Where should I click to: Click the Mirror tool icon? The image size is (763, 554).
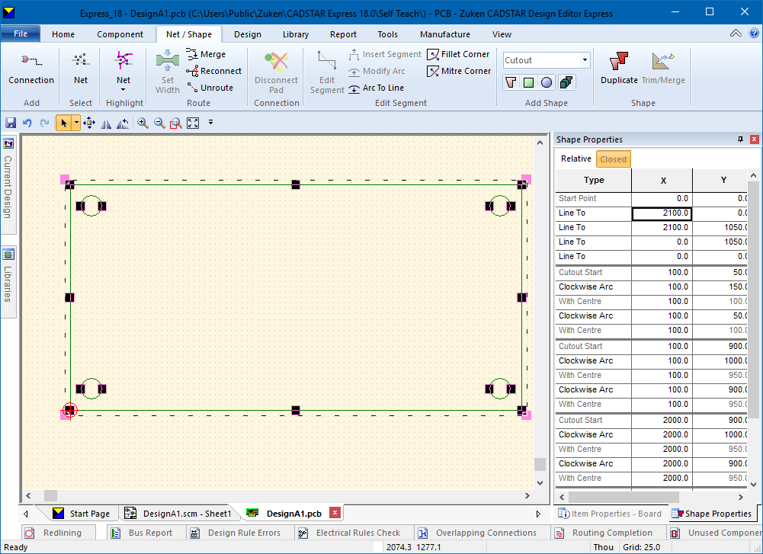coord(106,123)
